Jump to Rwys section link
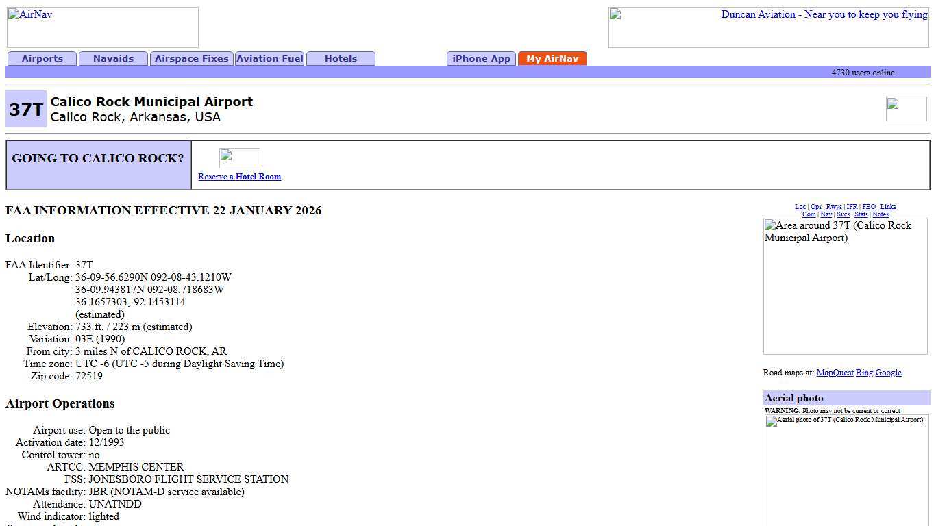Viewport: 936px width, 526px height. click(833, 207)
